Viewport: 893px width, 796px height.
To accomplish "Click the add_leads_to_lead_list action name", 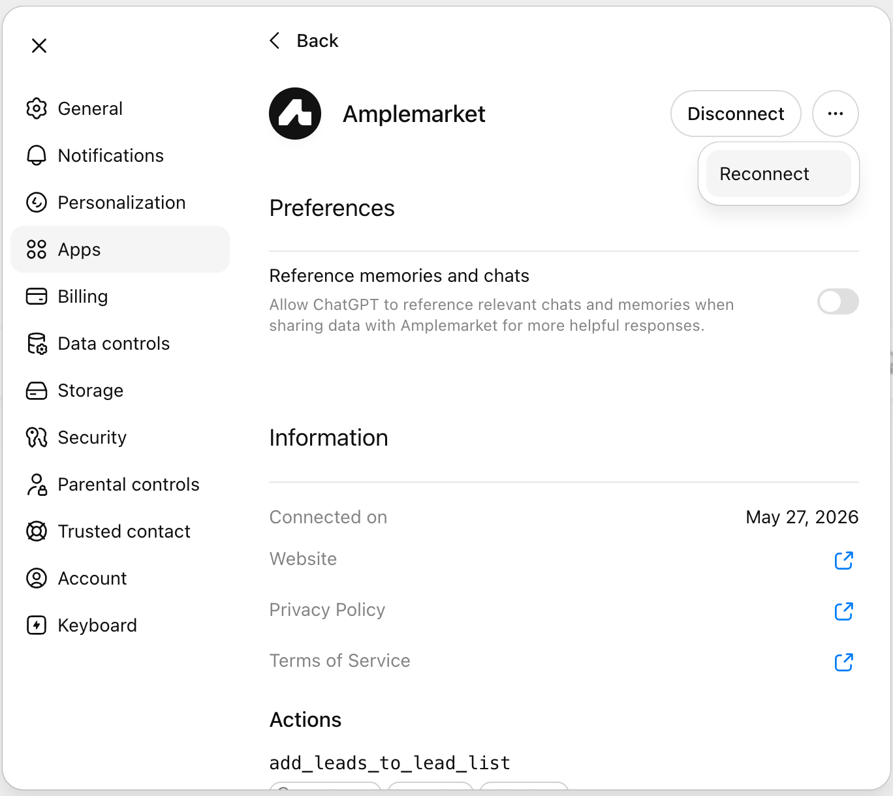I will 390,763.
